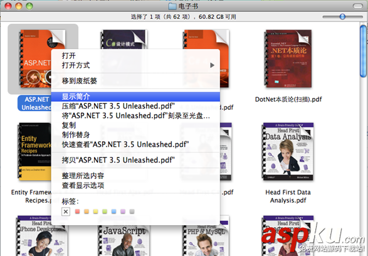Select the Head First PHP & MySQL book icon

click(x=206, y=240)
